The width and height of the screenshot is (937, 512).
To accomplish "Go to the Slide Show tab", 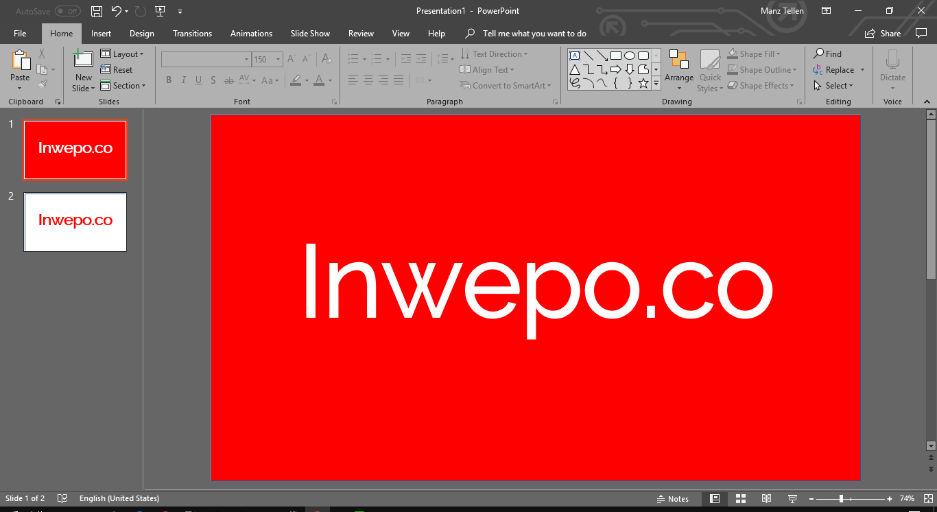I will coord(310,34).
